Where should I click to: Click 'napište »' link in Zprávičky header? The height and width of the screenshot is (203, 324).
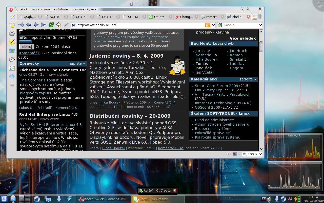(x=77, y=63)
